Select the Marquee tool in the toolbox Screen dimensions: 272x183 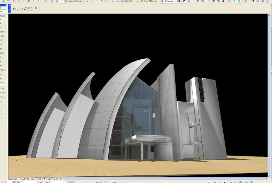(x=3, y=15)
